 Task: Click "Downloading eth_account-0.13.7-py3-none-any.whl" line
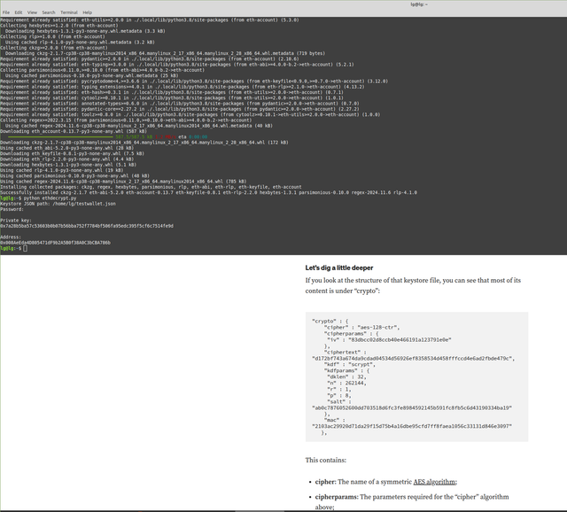coord(74,131)
